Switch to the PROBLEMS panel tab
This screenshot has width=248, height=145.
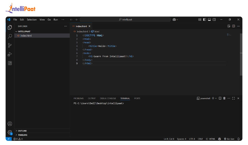[79, 98]
